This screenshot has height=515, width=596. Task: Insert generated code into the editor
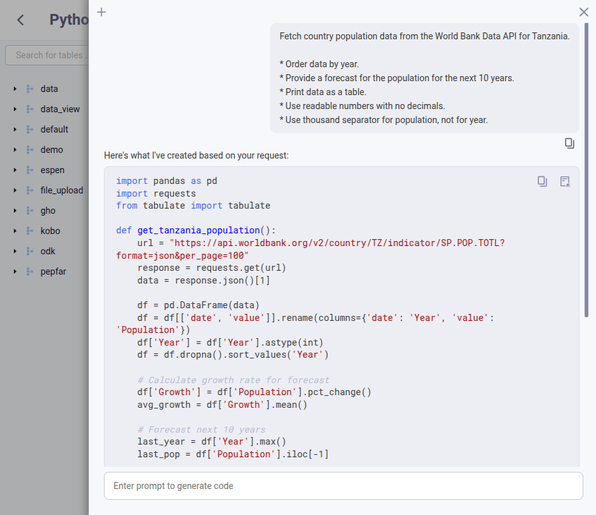(x=564, y=181)
